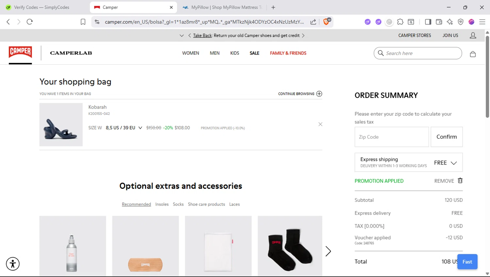The image size is (490, 277).
Task: Open the extensions puzzle icon
Action: click(400, 22)
